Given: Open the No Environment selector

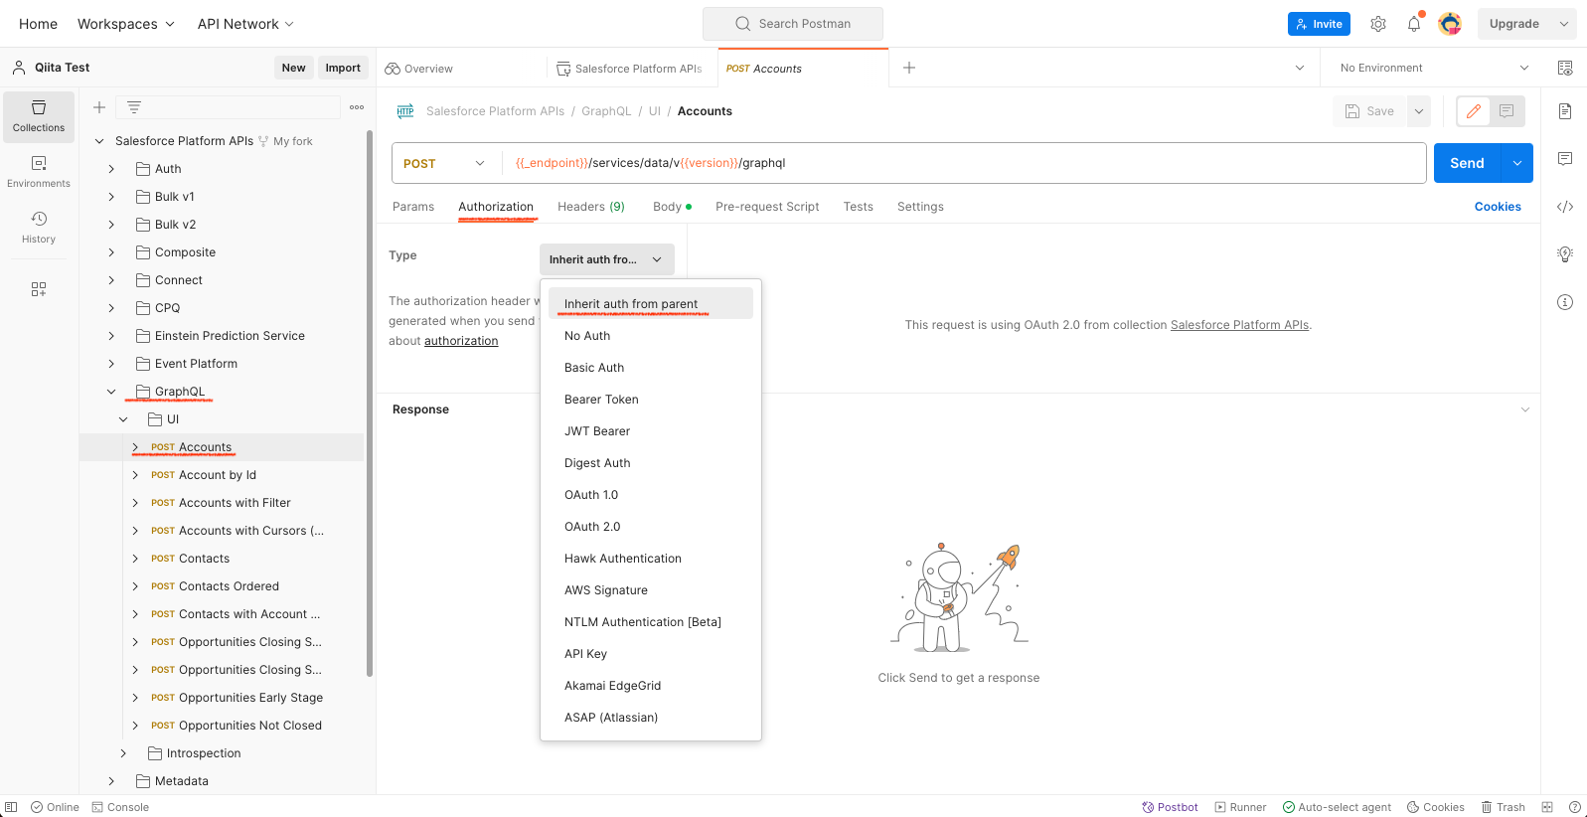Looking at the screenshot, I should pyautogui.click(x=1434, y=68).
